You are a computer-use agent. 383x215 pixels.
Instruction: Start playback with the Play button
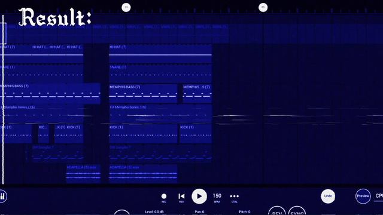click(x=199, y=196)
